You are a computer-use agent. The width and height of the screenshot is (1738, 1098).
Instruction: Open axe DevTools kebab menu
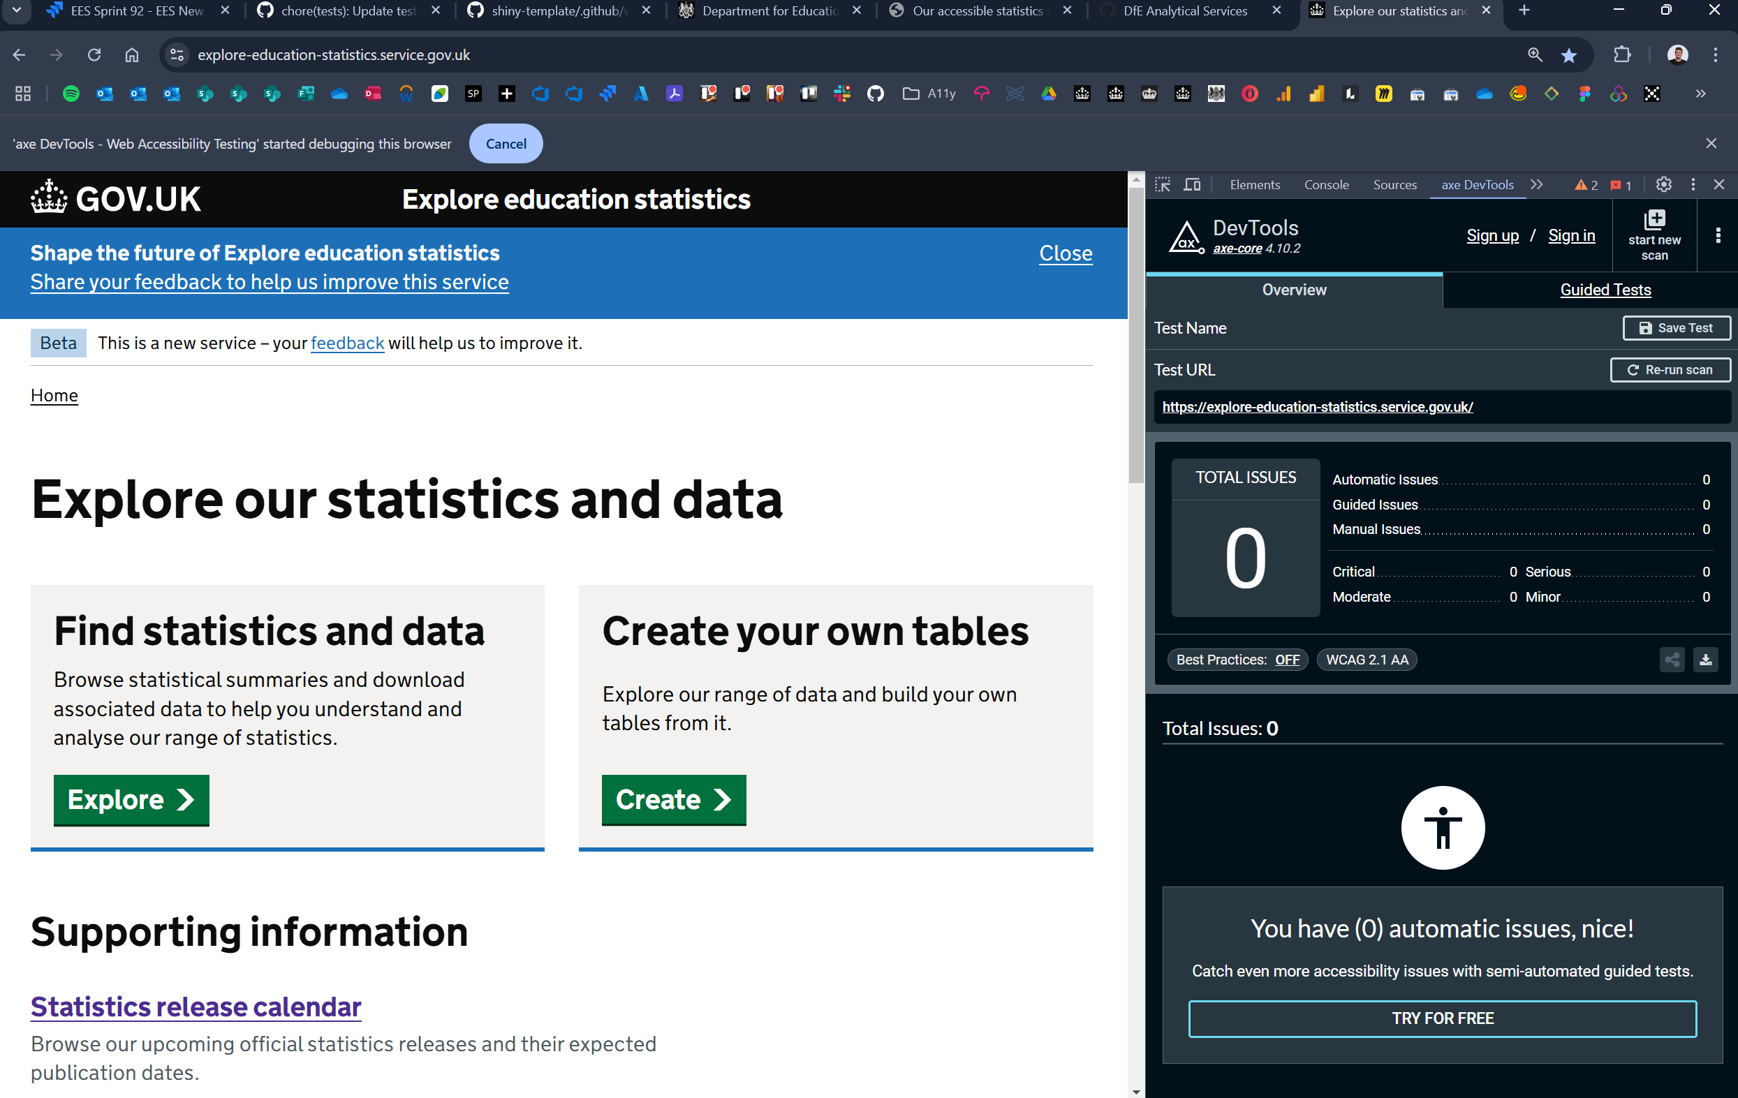point(1718,235)
